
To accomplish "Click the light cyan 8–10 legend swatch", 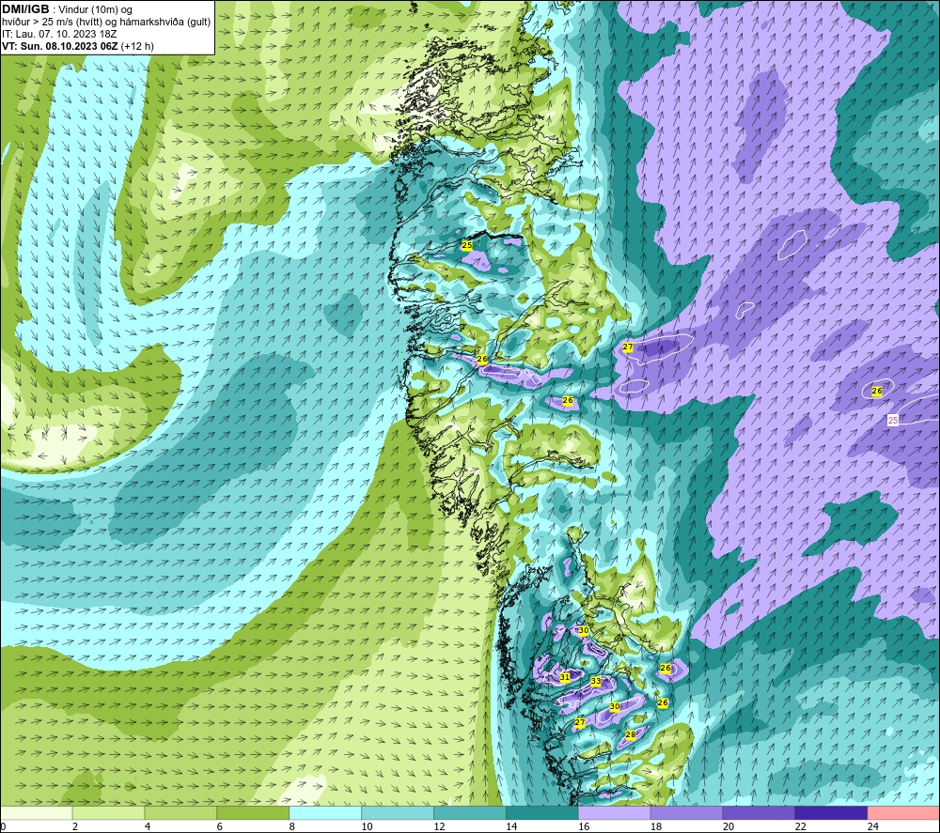I will pyautogui.click(x=325, y=812).
